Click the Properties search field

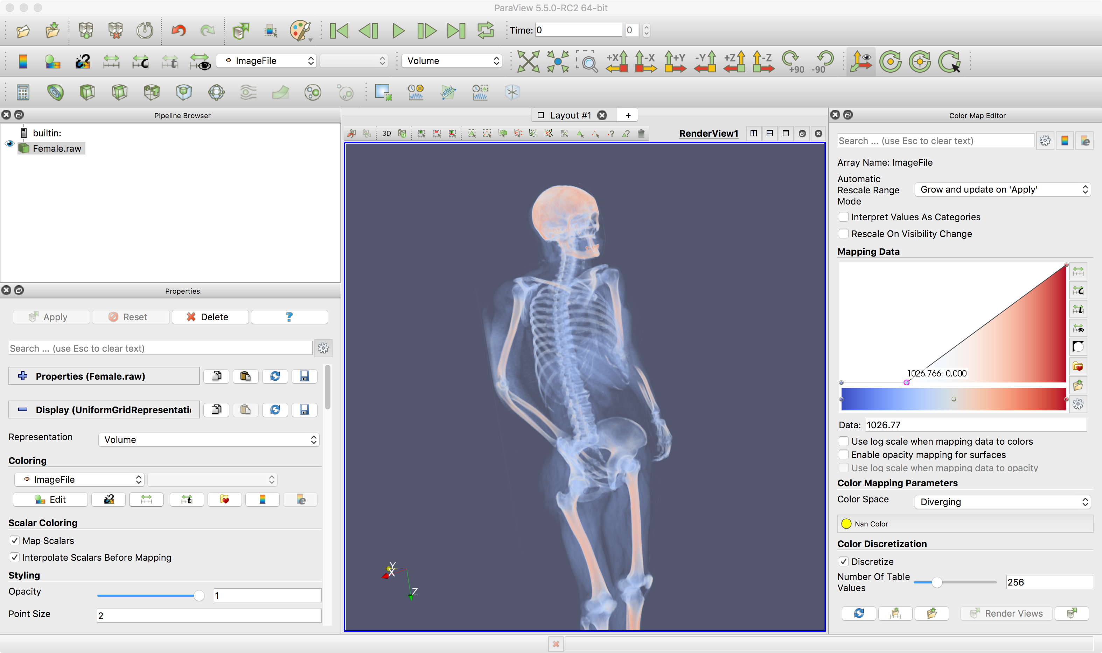tap(160, 349)
